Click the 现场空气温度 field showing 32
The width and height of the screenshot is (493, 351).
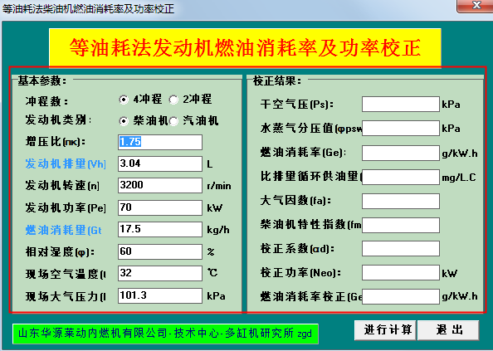pos(160,273)
